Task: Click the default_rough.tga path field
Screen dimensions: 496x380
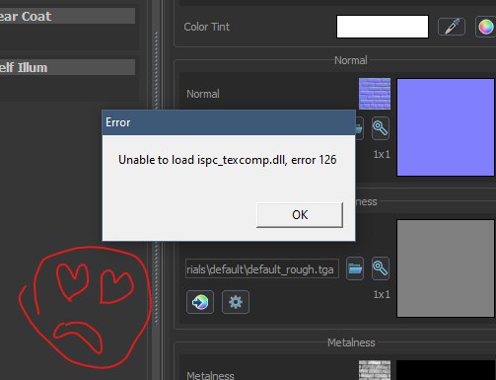Action: [x=262, y=268]
